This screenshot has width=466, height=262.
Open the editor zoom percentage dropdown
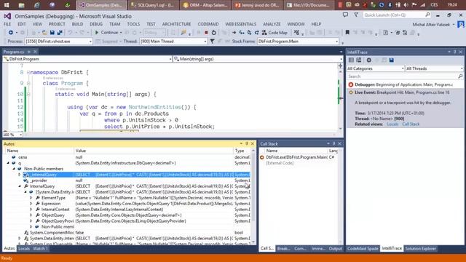(x=20, y=135)
